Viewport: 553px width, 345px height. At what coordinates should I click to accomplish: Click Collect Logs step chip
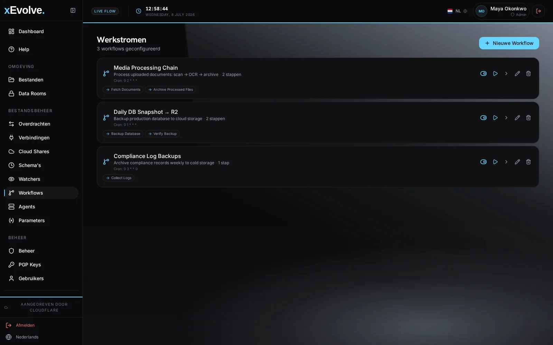(119, 178)
